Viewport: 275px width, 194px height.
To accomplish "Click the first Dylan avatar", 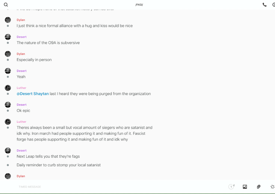I will [x=8, y=20].
